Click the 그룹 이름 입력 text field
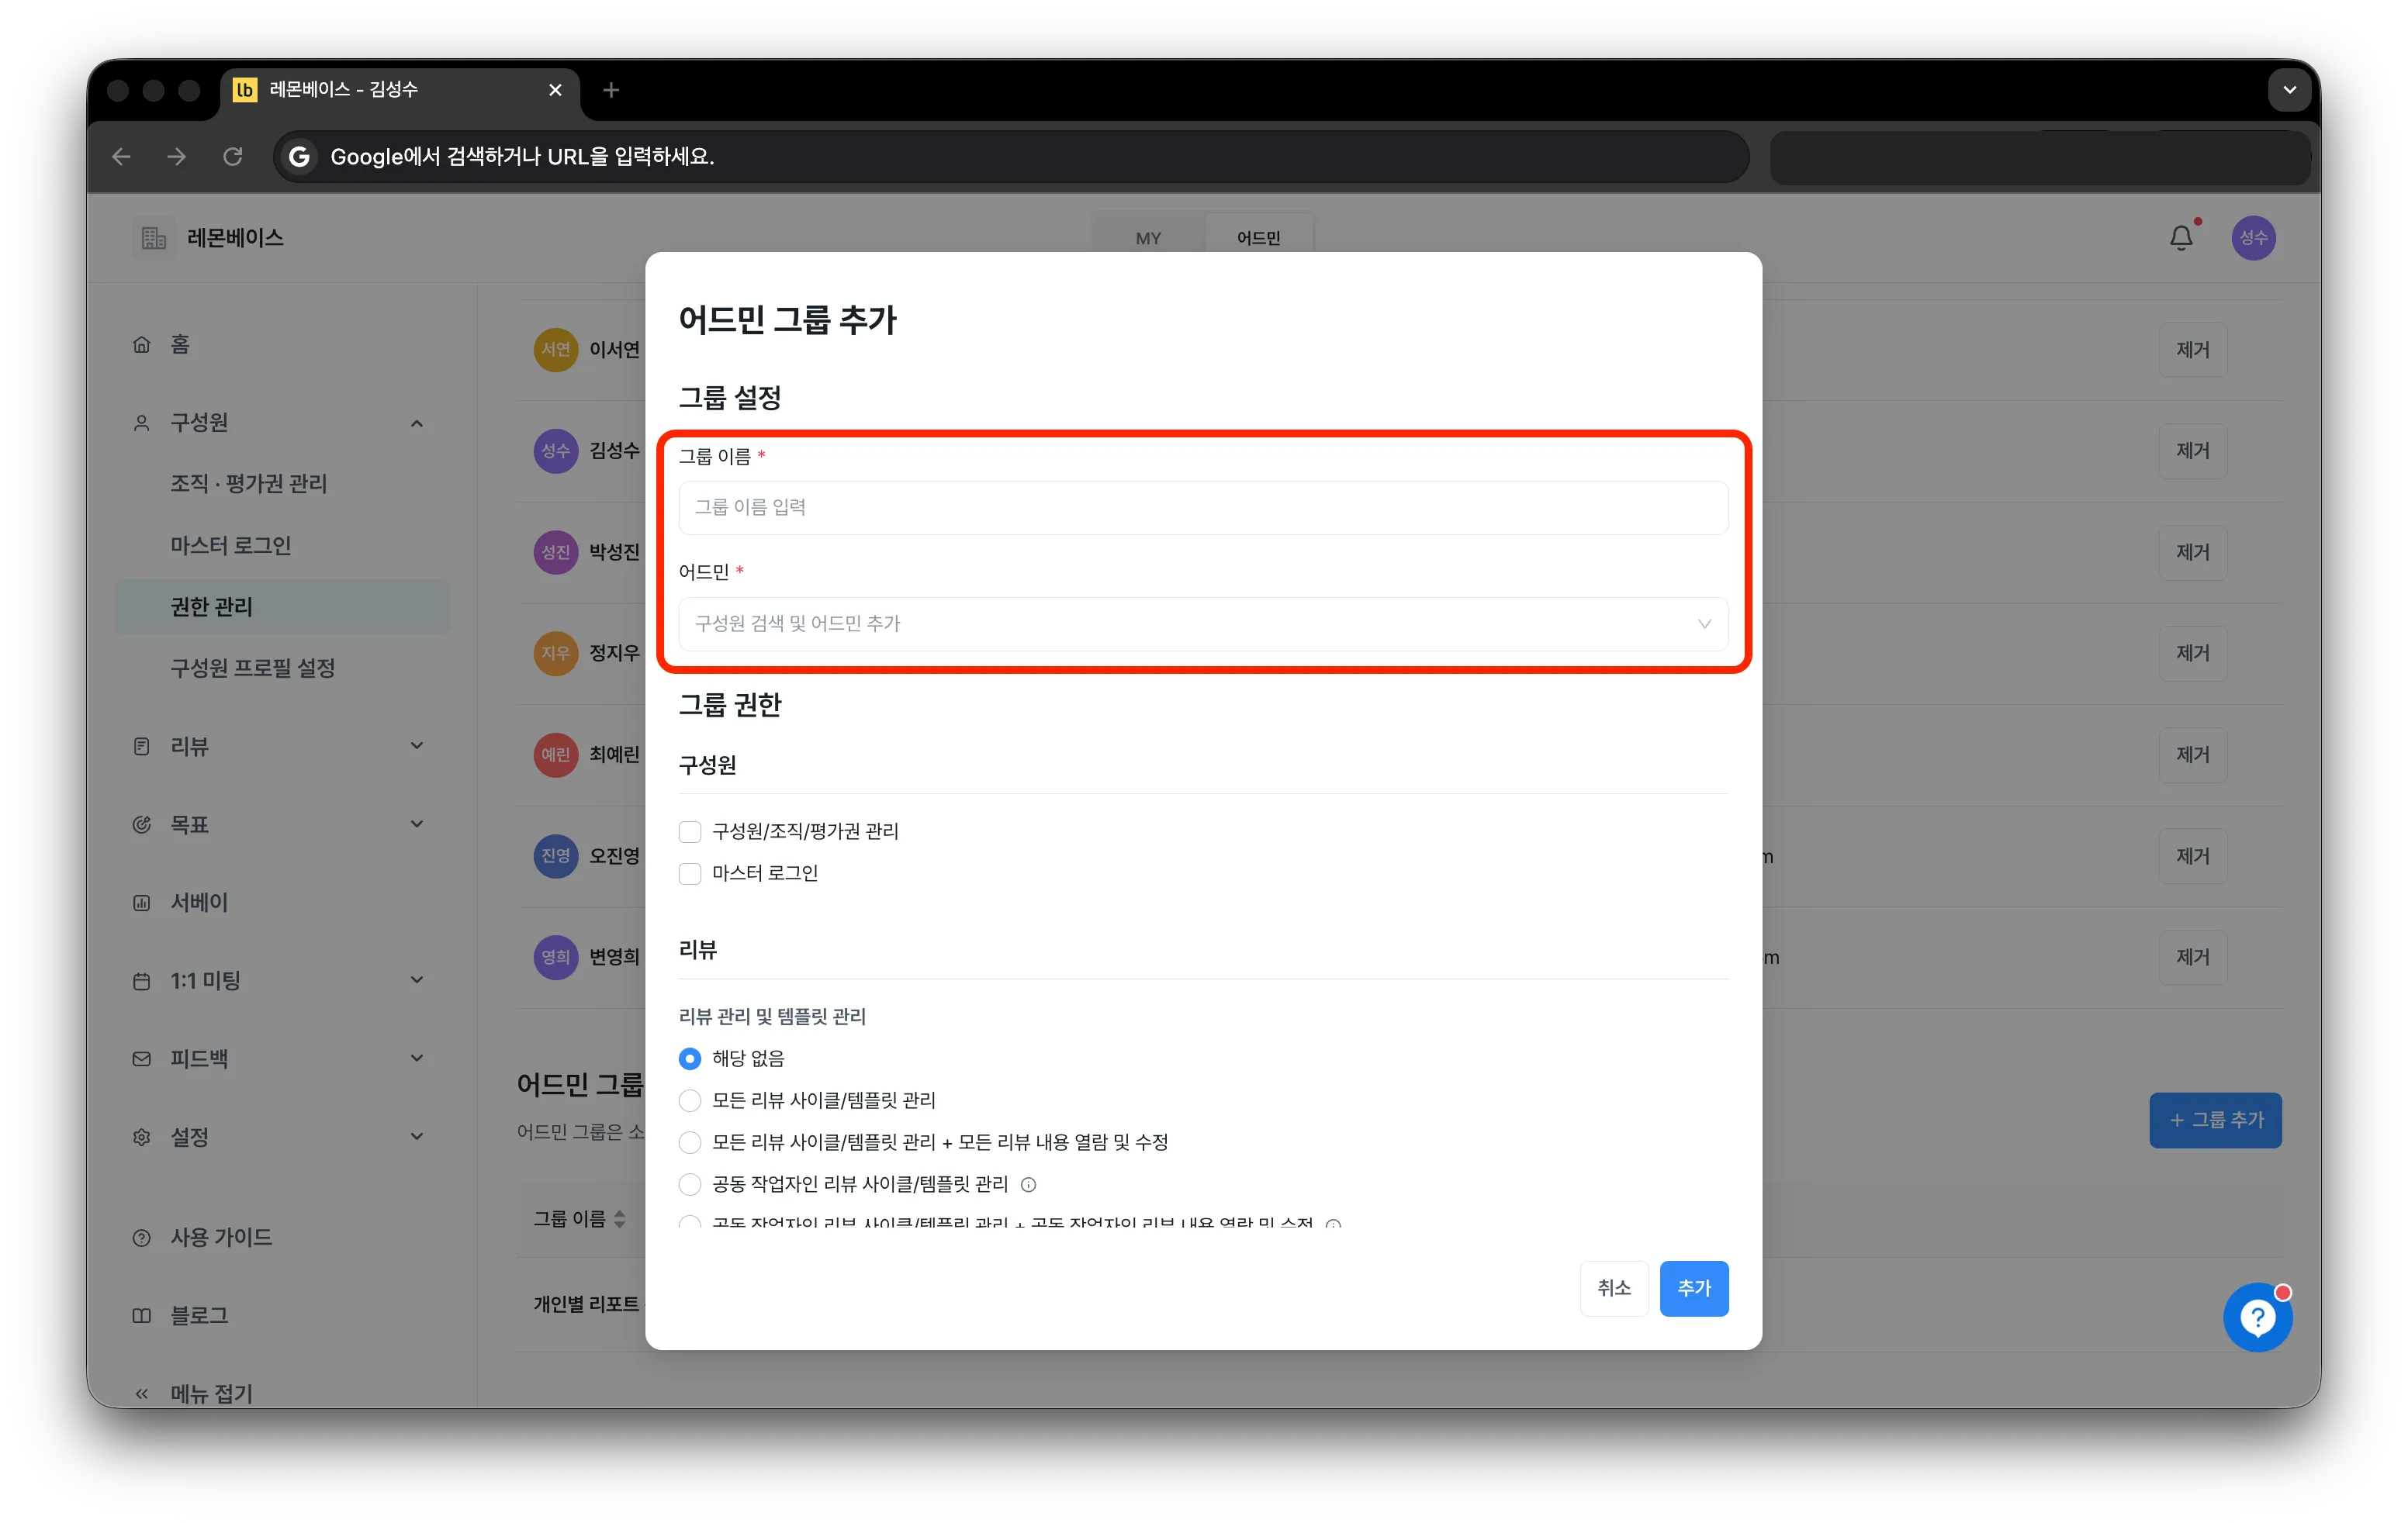 (x=1203, y=508)
